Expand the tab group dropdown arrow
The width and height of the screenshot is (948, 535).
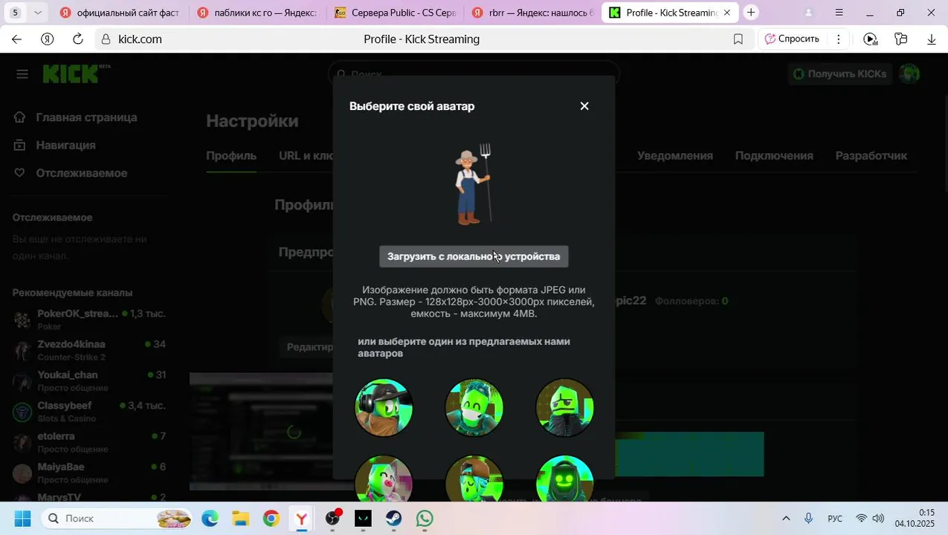pyautogui.click(x=38, y=12)
